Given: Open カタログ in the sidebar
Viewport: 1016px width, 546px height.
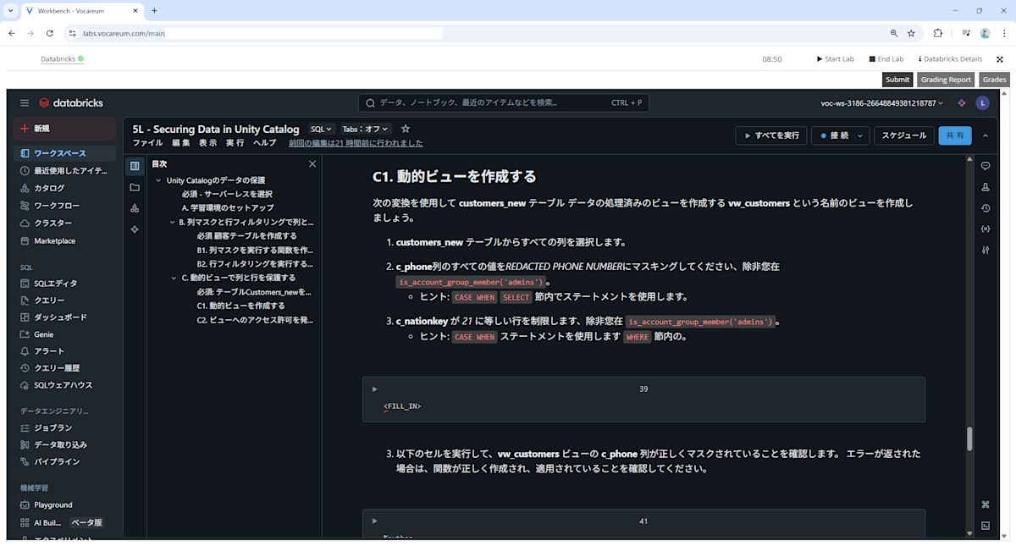Looking at the screenshot, I should [65, 188].
